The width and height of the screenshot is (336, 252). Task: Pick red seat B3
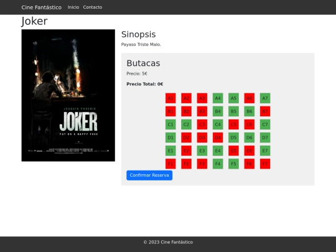click(x=202, y=111)
